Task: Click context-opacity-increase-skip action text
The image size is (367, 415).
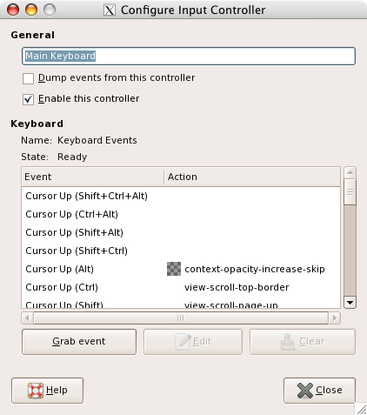Action: 255,269
